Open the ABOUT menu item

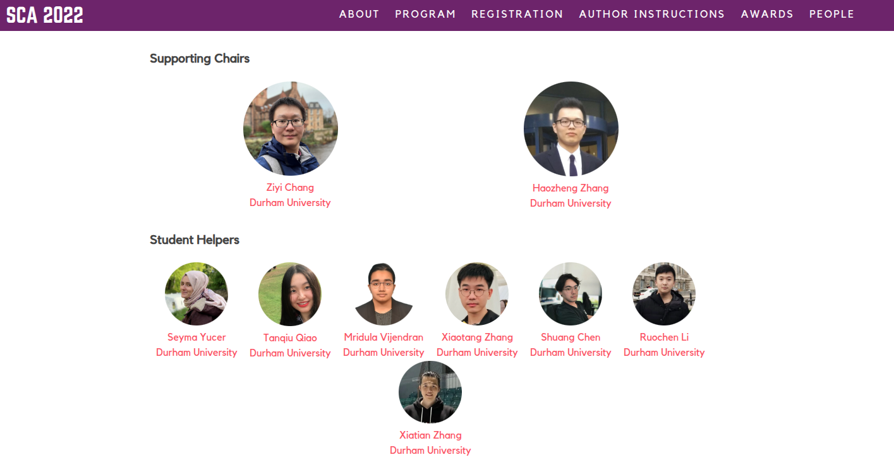pos(359,14)
